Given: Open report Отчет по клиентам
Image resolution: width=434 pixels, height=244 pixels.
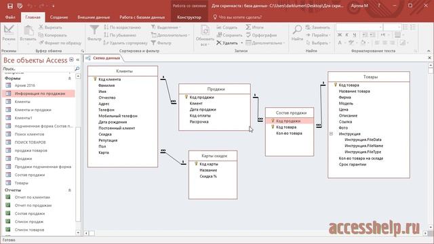Looking at the screenshot, I should click(33, 197).
